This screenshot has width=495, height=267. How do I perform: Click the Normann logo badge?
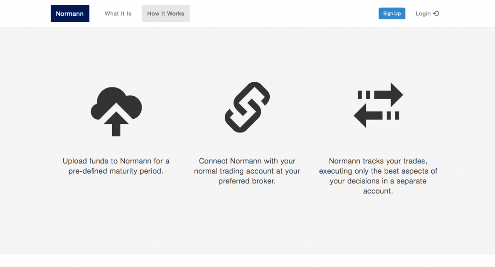(70, 14)
